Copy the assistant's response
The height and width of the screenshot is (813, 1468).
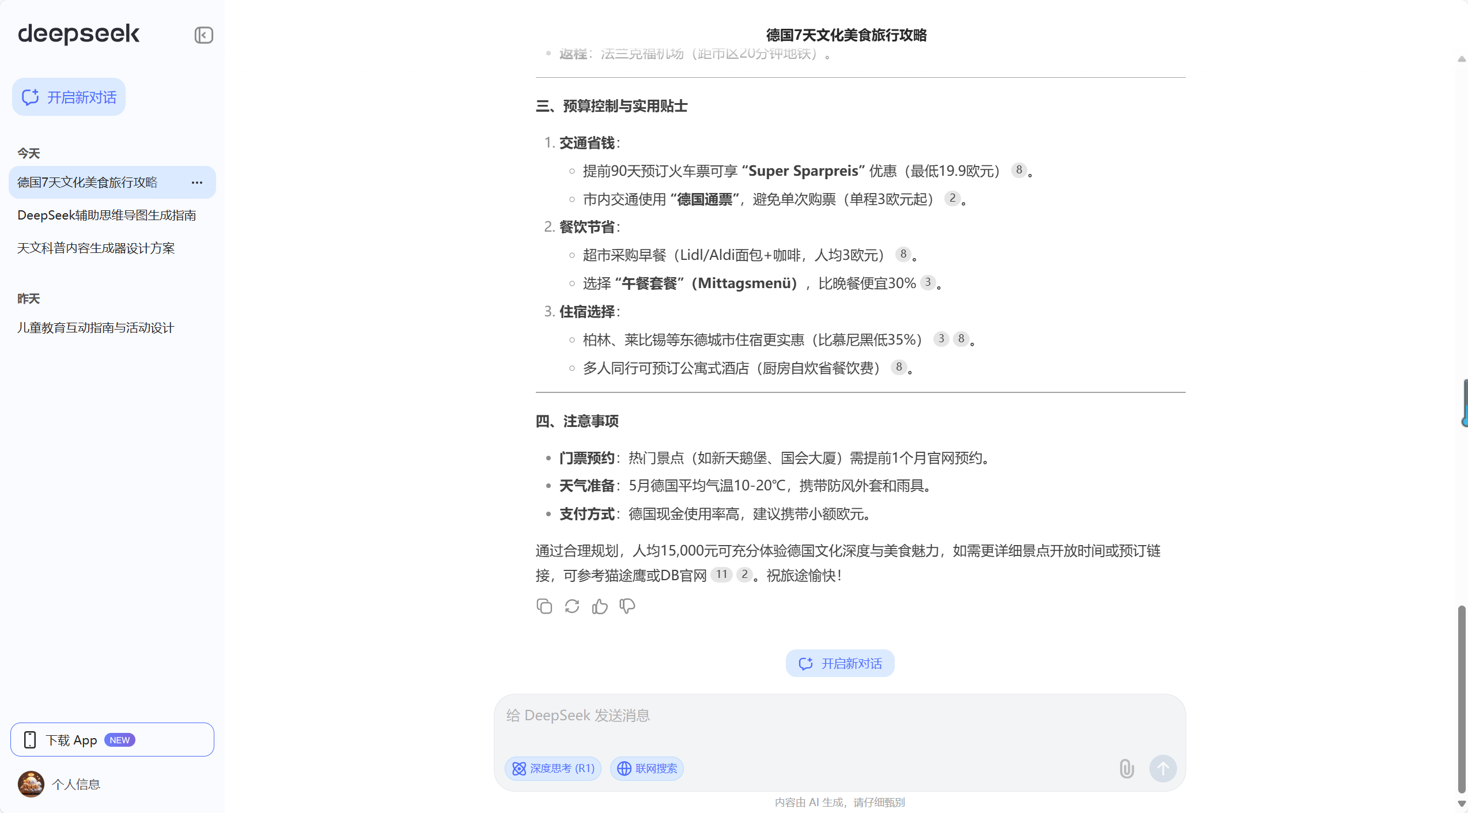544,606
